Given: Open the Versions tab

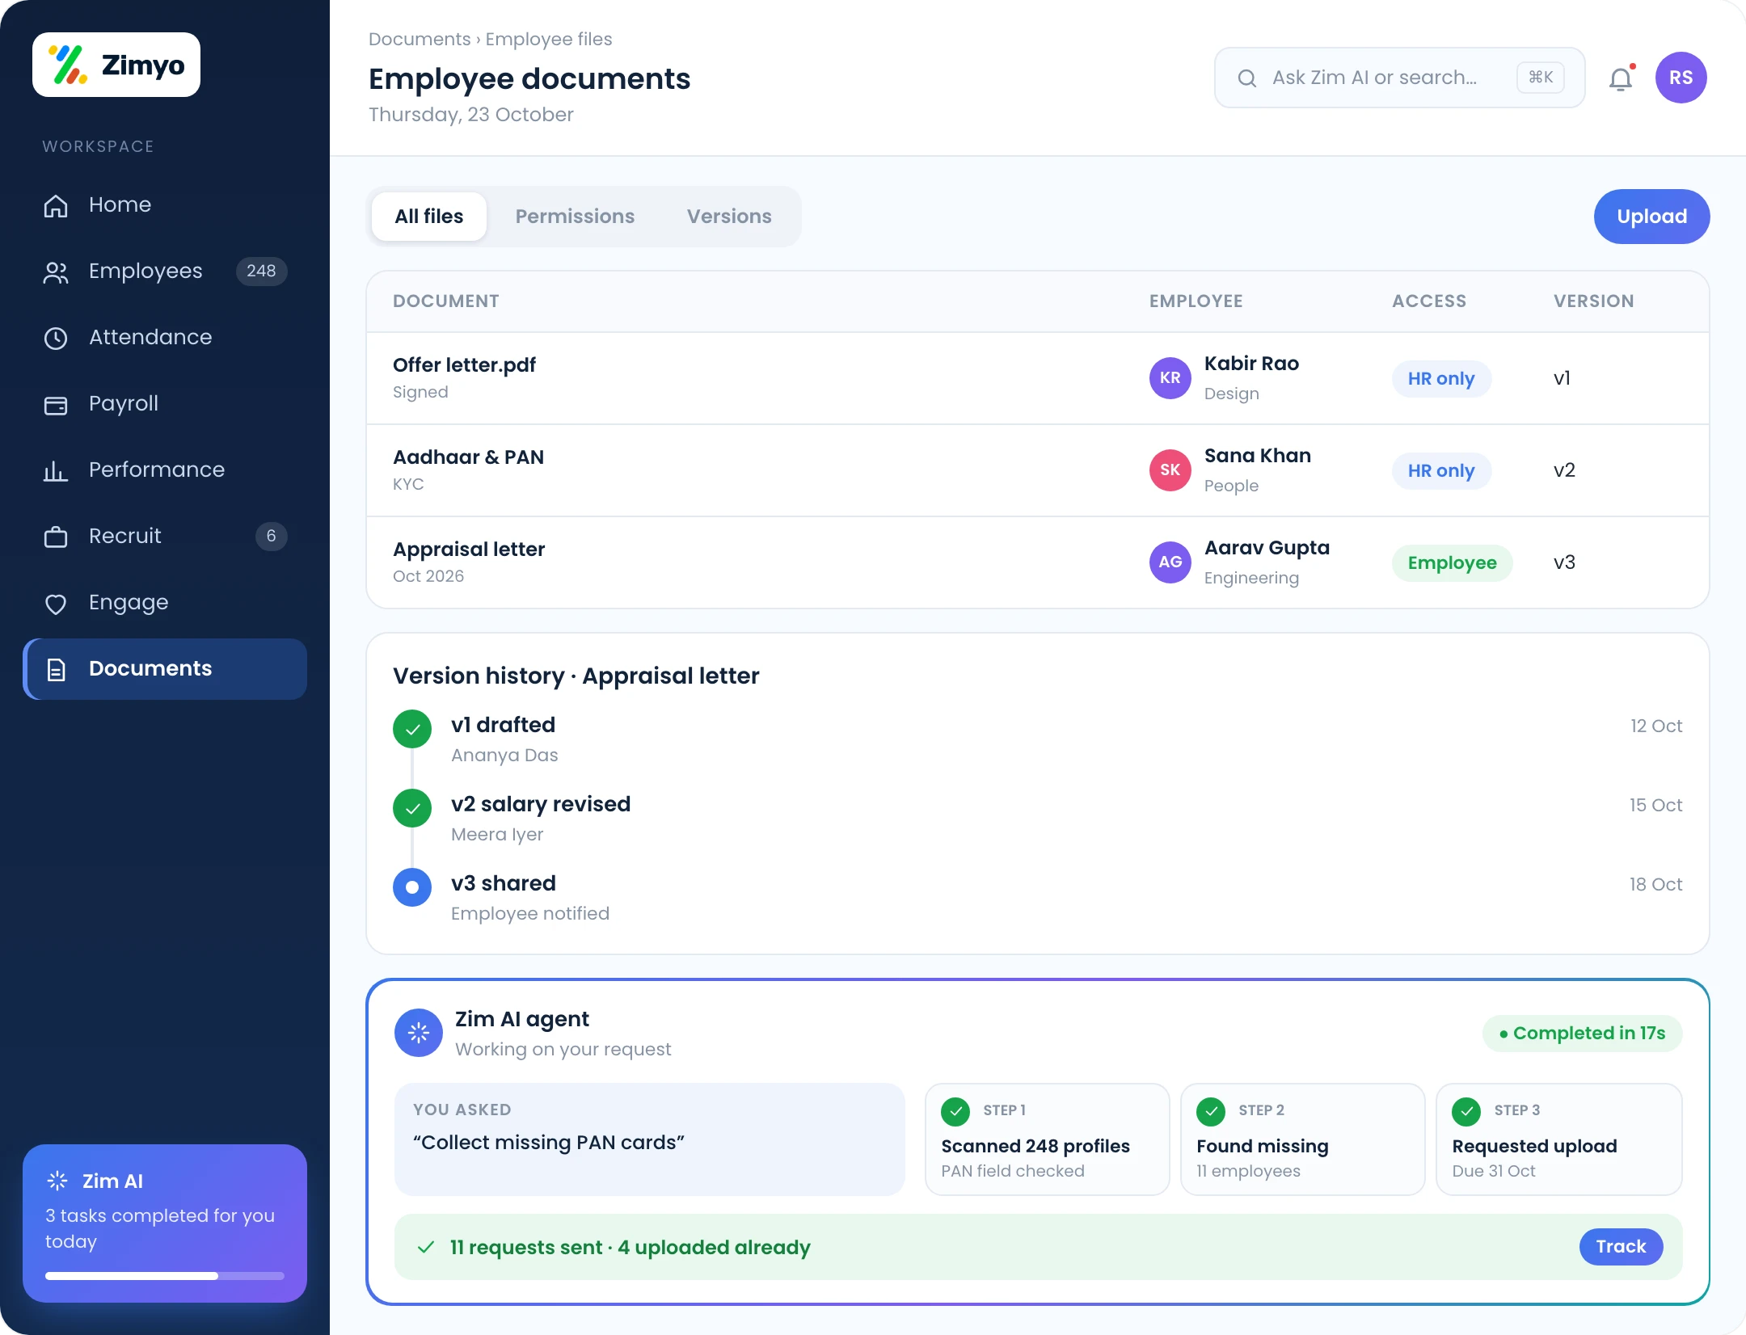Looking at the screenshot, I should click(x=729, y=217).
